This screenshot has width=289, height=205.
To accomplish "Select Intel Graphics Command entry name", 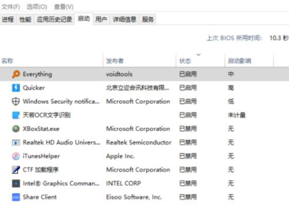I will point(61,183).
